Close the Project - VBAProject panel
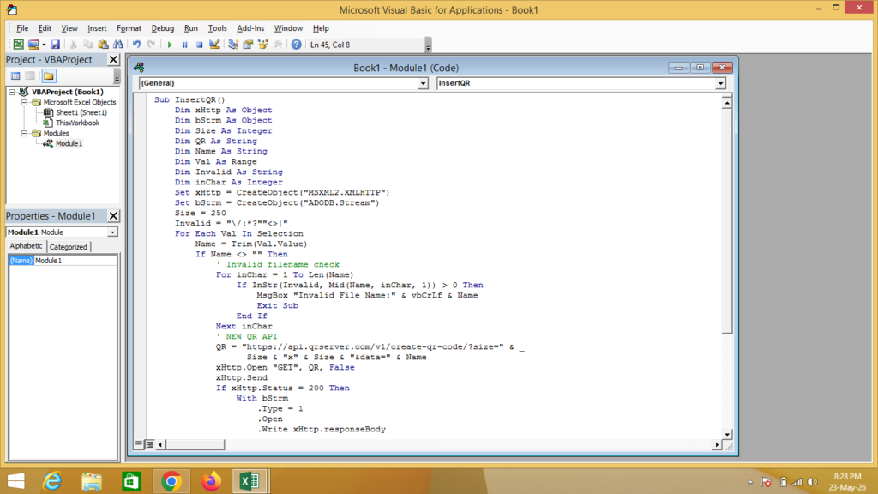878x494 pixels. coord(113,59)
